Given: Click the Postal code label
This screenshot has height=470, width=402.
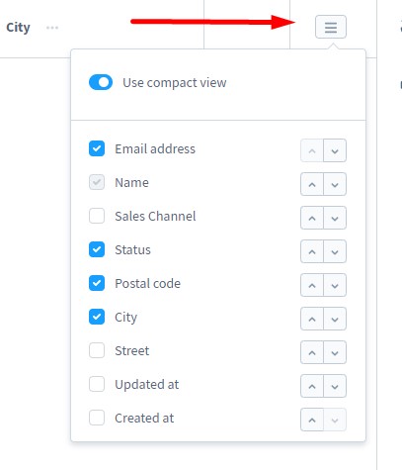Looking at the screenshot, I should [147, 283].
